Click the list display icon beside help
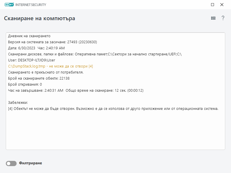Viewport: 231px width, 173px height. coord(213,18)
